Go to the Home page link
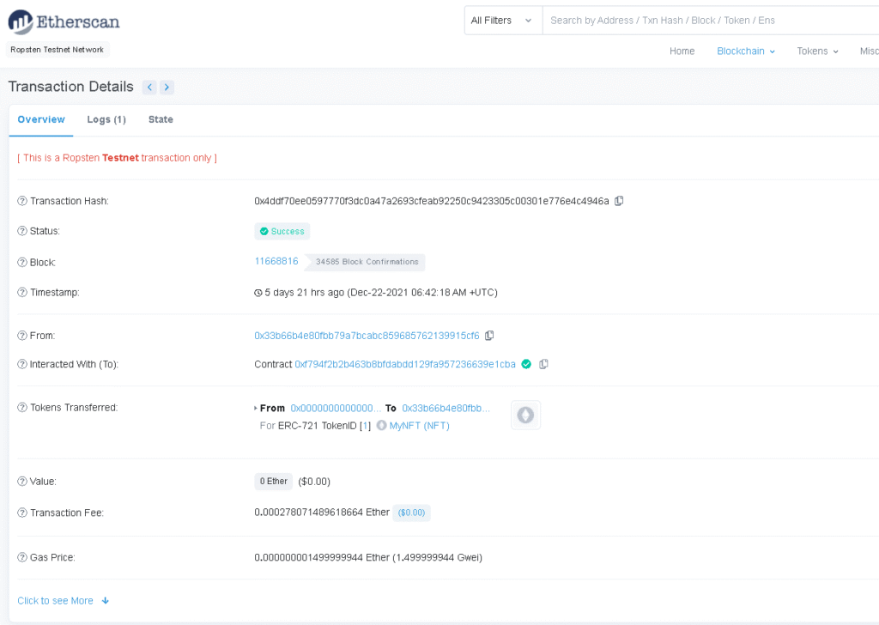 click(682, 52)
